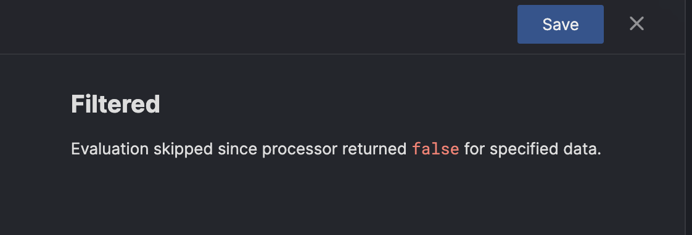Click the word returned before false
Screen dimensions: 692x235
pos(374,149)
